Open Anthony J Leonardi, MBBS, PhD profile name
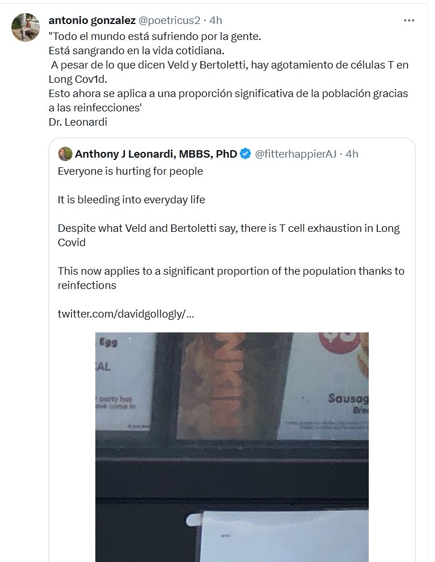This screenshot has height=562, width=435. [x=156, y=154]
